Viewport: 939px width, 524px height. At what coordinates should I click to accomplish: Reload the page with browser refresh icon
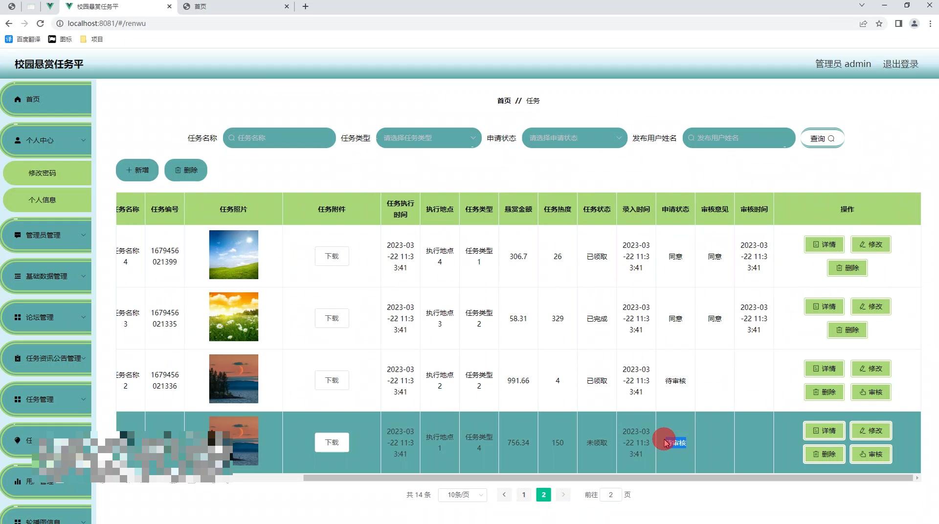41,23
